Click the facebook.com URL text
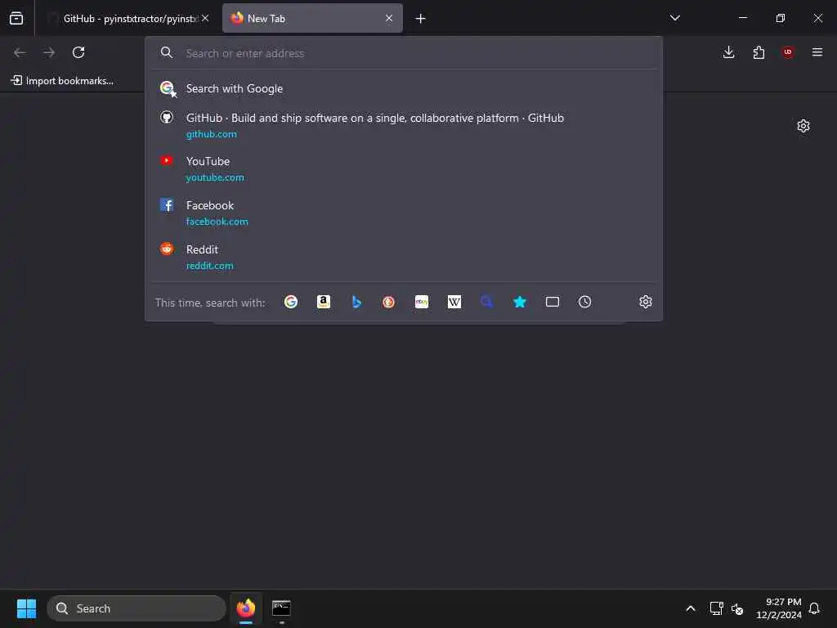 217,222
